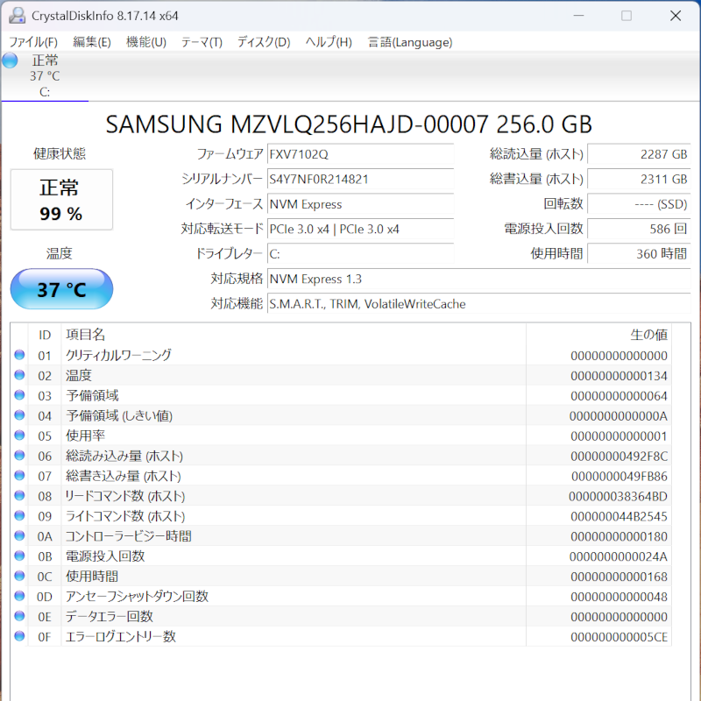Click raw value 0000000000180
The image size is (701, 701).
pyautogui.click(x=619, y=537)
